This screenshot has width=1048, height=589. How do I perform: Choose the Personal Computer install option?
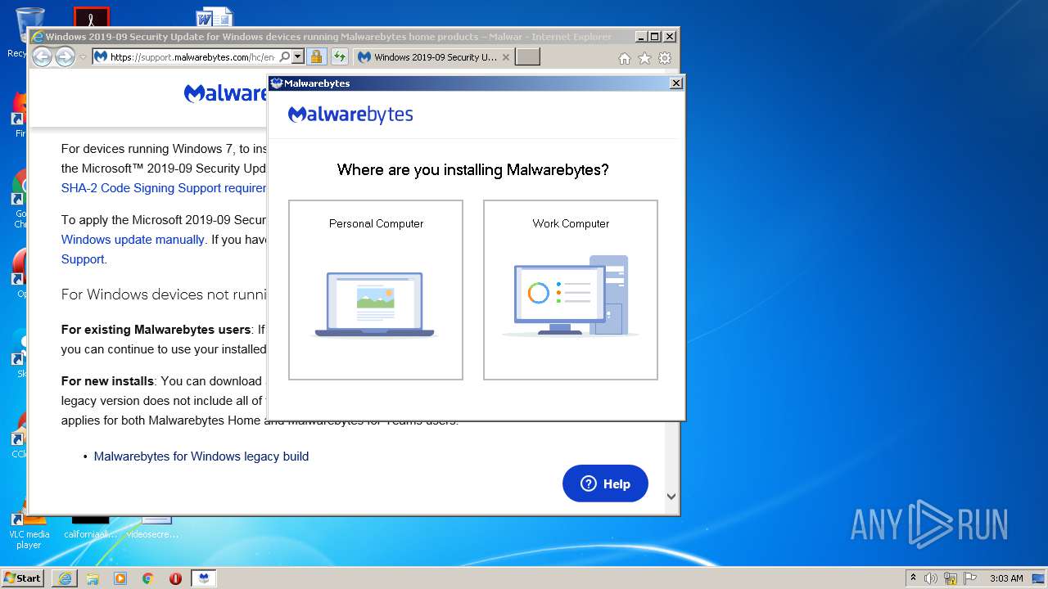[x=376, y=290]
